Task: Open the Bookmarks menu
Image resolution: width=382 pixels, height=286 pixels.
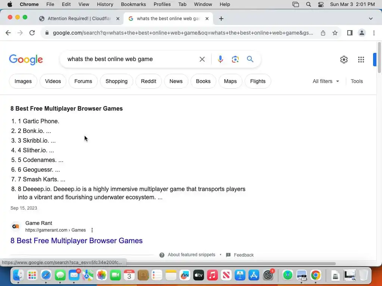Action: pyautogui.click(x=133, y=4)
